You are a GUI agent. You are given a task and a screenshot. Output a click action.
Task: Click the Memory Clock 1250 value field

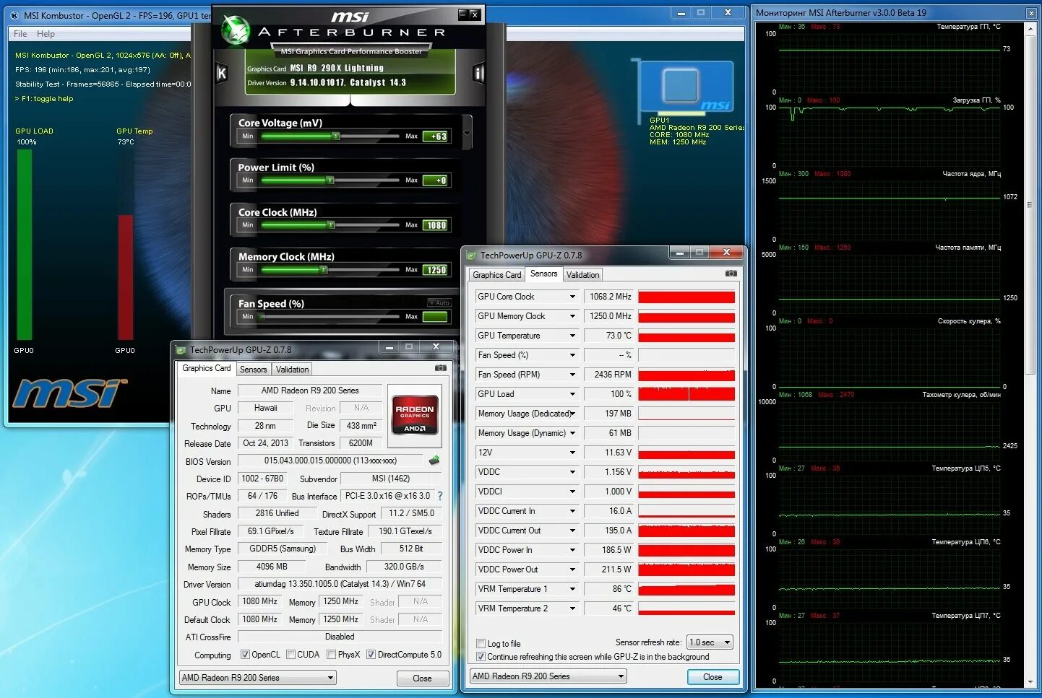point(436,270)
